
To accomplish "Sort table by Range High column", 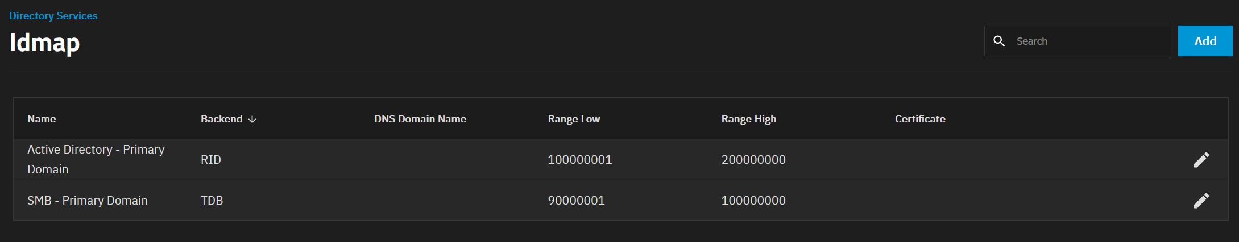I will tap(749, 119).
